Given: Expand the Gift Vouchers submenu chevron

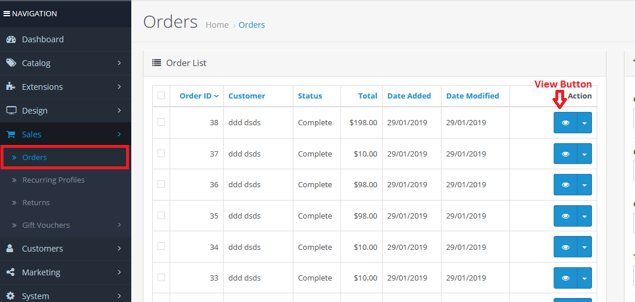Looking at the screenshot, I should (x=120, y=225).
